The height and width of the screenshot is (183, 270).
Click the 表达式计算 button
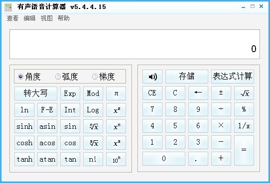[x=233, y=77]
